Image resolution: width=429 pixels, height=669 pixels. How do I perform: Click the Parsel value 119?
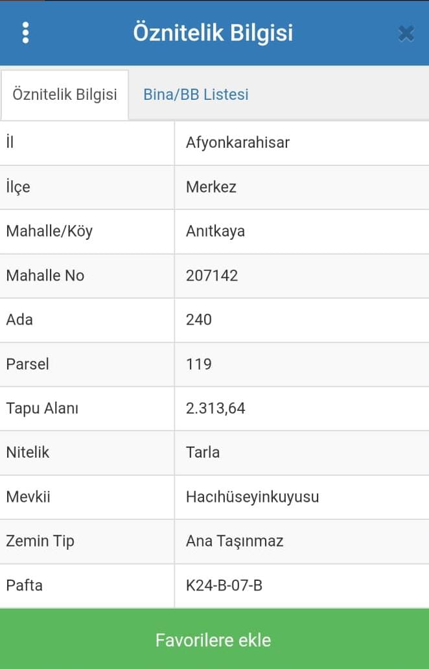(x=199, y=364)
